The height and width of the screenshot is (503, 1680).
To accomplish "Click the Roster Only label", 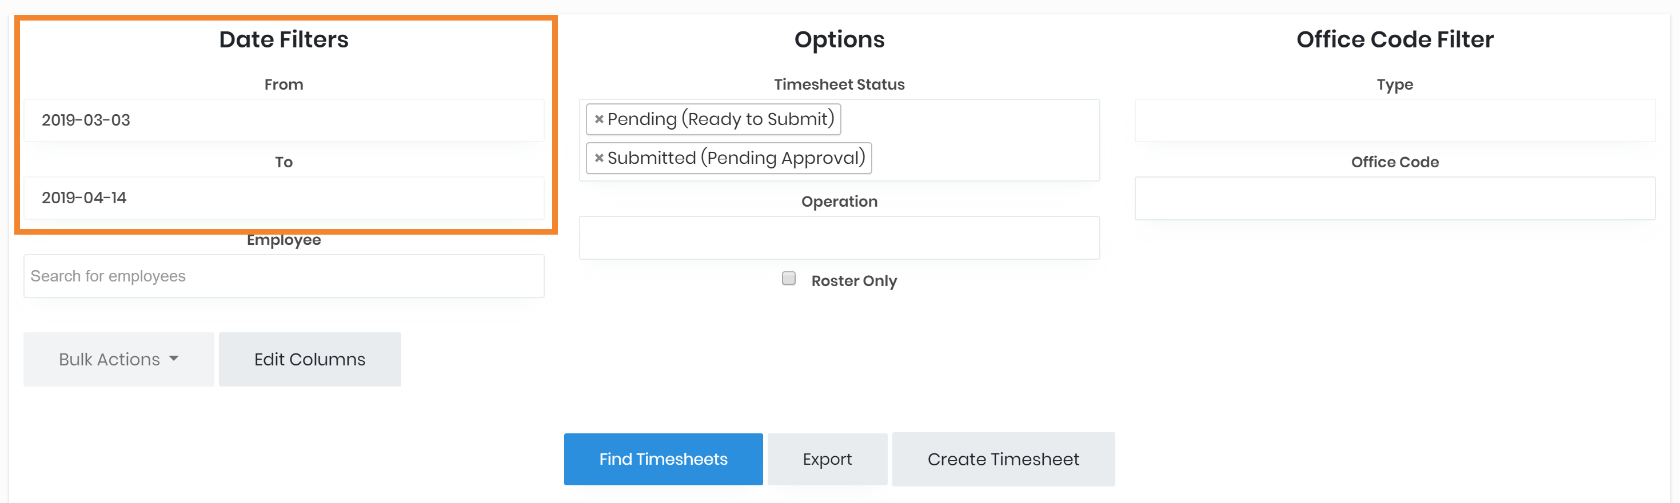I will tap(853, 281).
